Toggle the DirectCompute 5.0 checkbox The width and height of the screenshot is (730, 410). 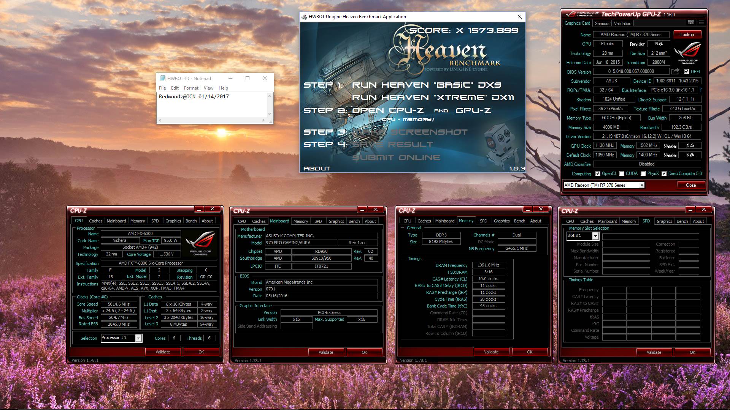pos(664,173)
